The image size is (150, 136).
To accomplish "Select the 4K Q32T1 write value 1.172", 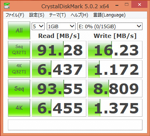I will (x=115, y=69).
